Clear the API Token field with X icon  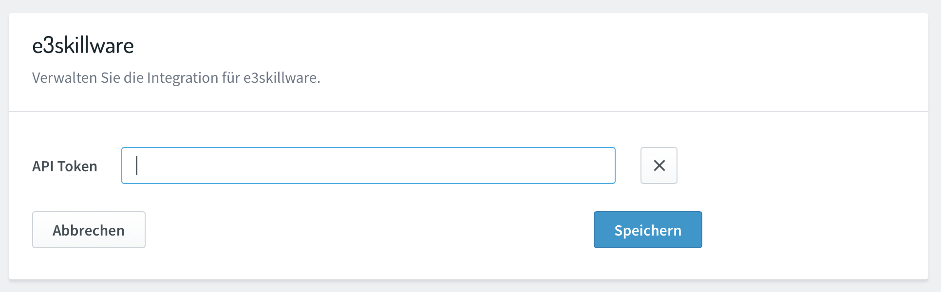pyautogui.click(x=659, y=165)
